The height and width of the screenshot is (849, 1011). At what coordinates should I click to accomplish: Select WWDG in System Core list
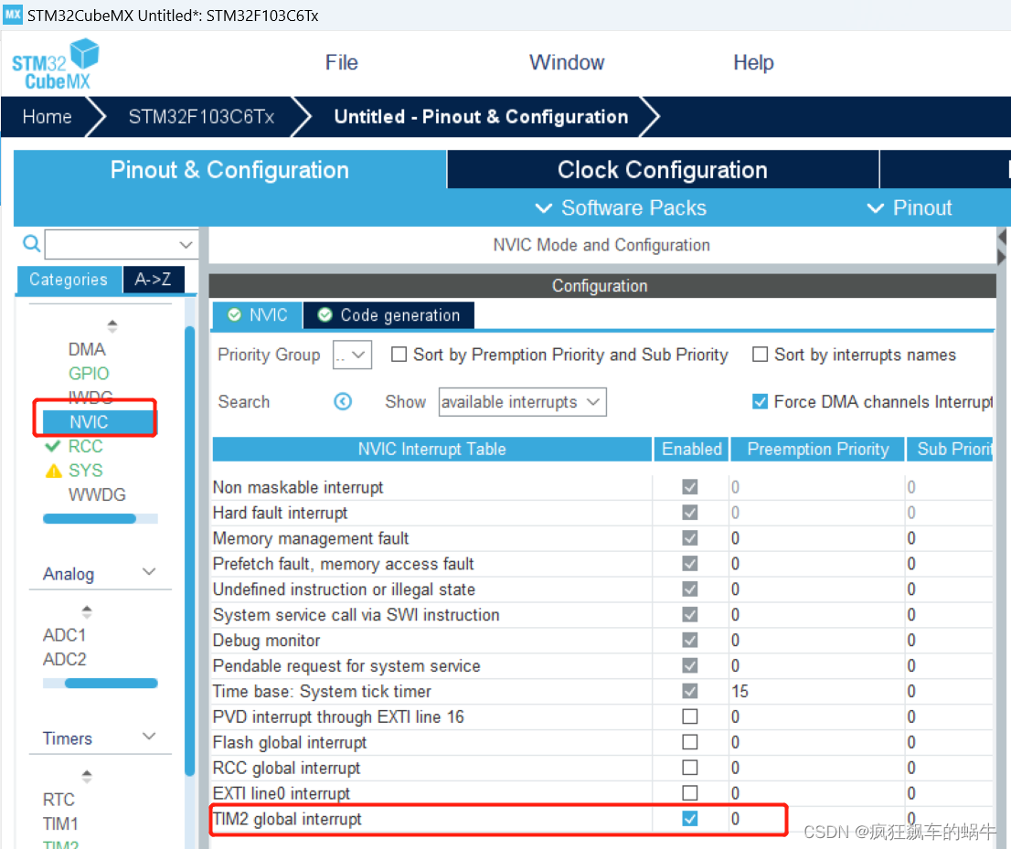click(x=98, y=495)
